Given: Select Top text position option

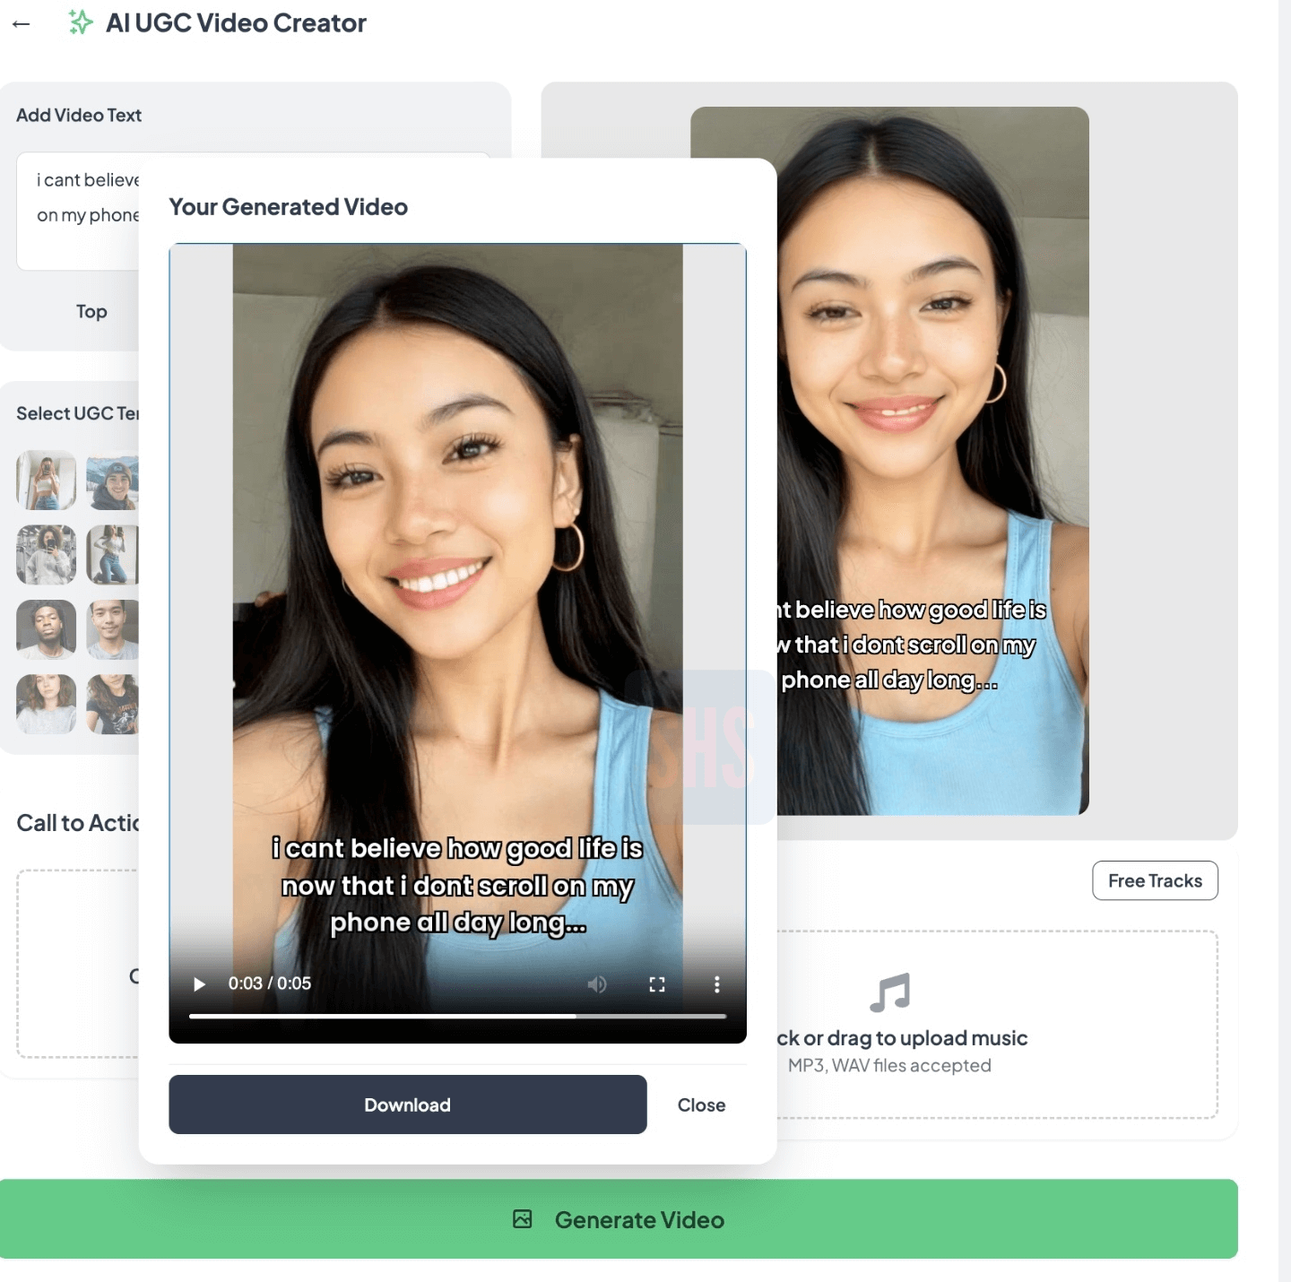Looking at the screenshot, I should [91, 311].
